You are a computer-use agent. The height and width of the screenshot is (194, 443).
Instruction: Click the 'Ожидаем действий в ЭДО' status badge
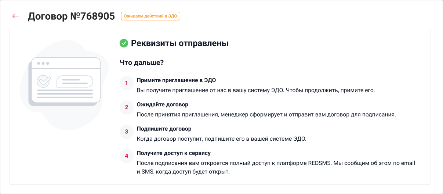pyautogui.click(x=150, y=16)
